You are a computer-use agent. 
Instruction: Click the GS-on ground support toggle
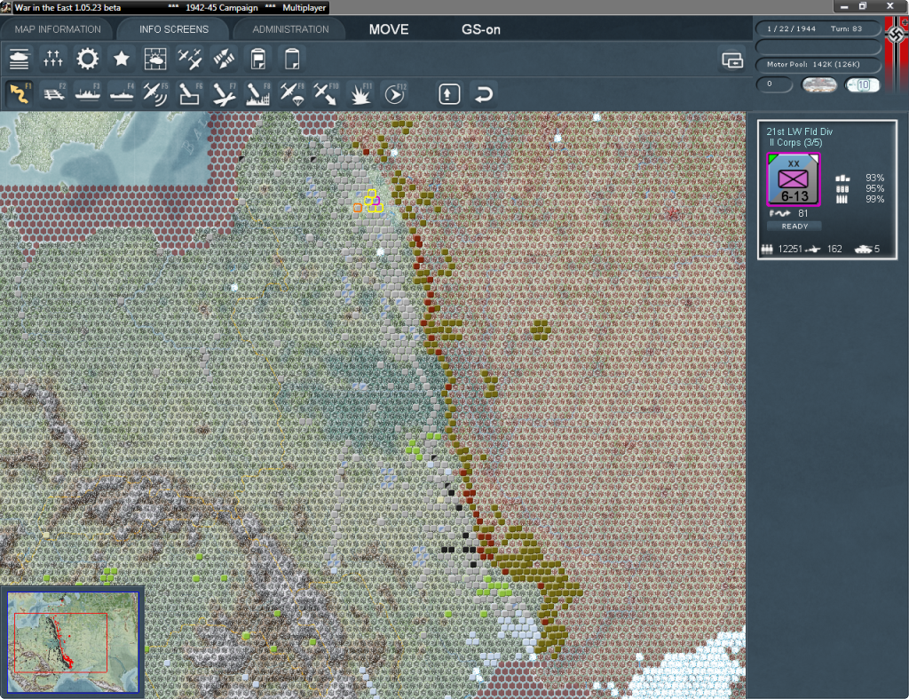click(480, 29)
